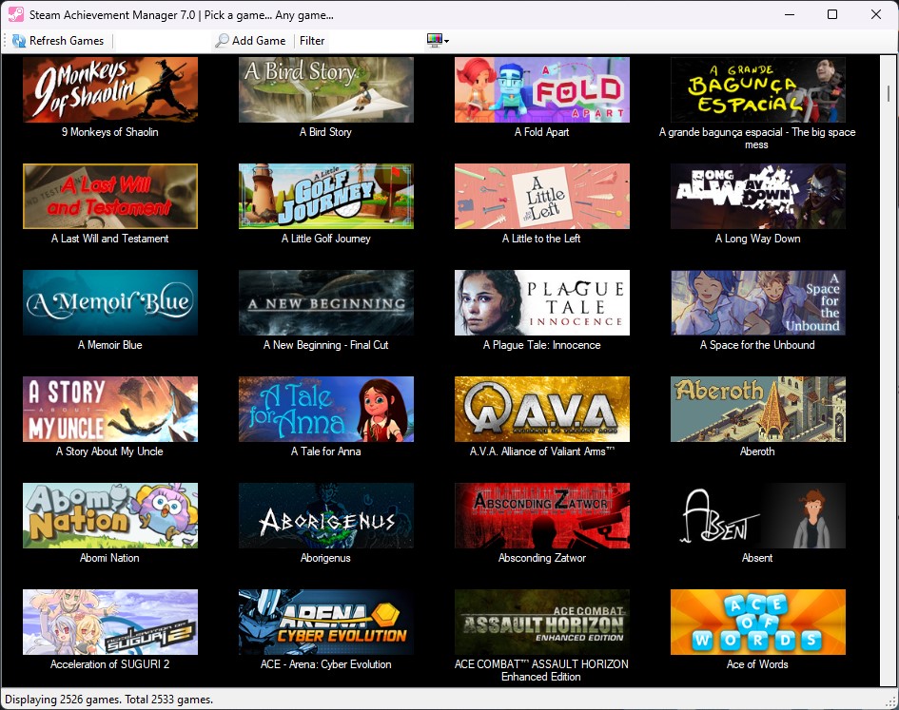Select the A Little Golf Journey thumbnail
The height and width of the screenshot is (710, 899).
tap(325, 196)
